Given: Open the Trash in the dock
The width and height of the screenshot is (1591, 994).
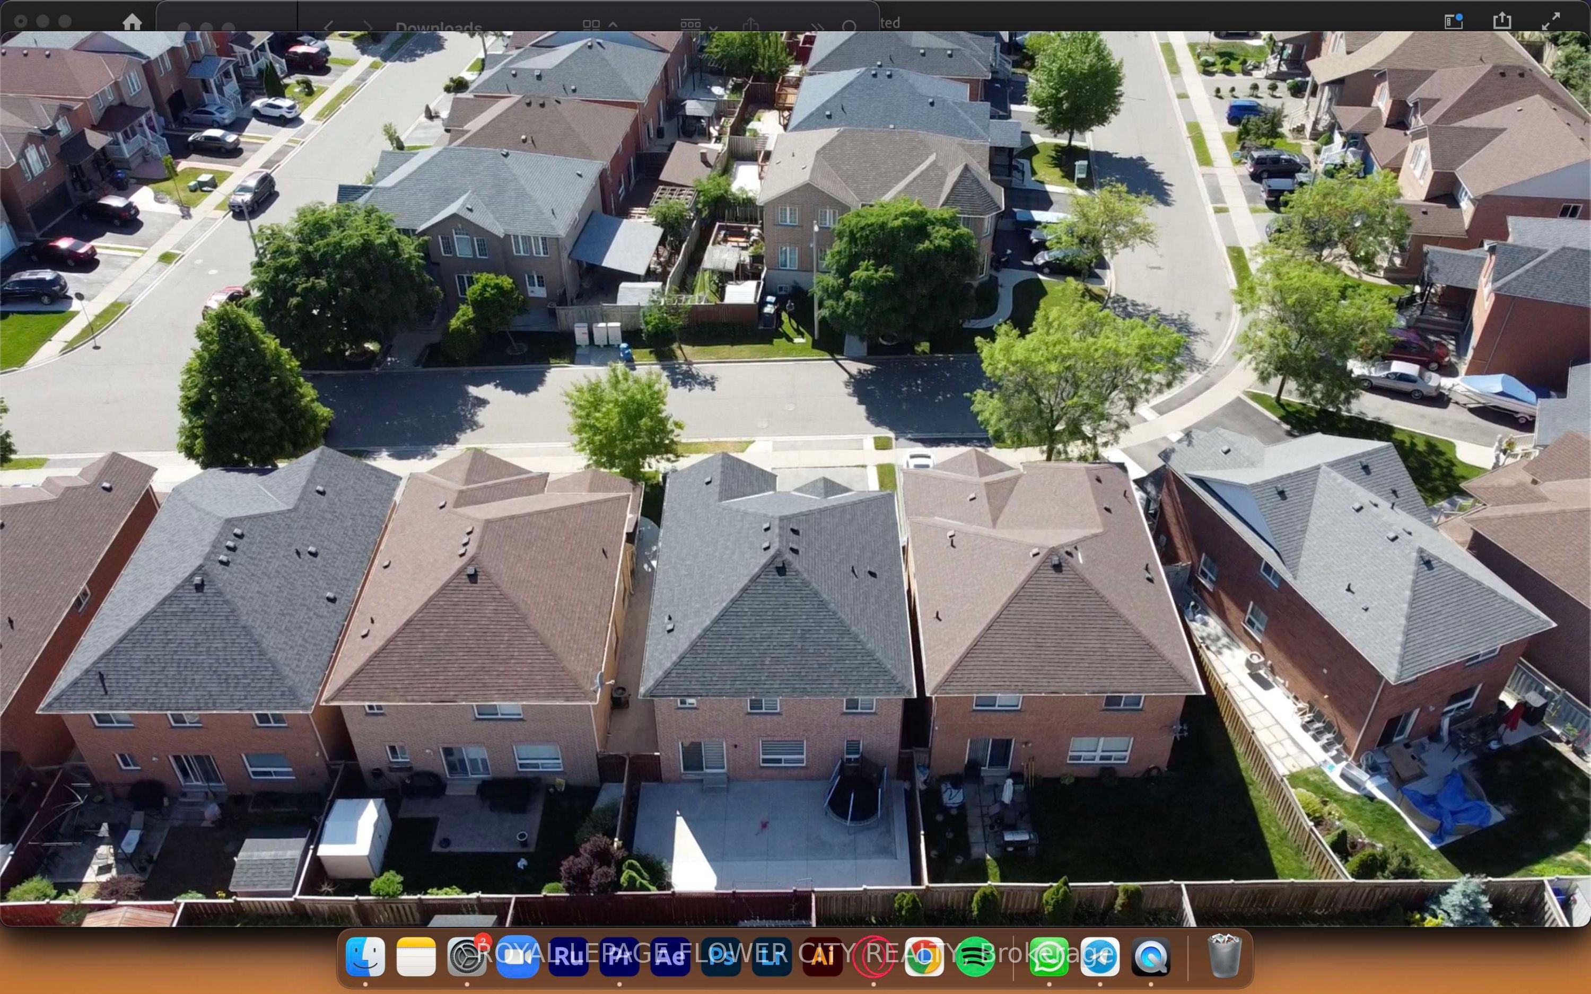Looking at the screenshot, I should 1224,956.
